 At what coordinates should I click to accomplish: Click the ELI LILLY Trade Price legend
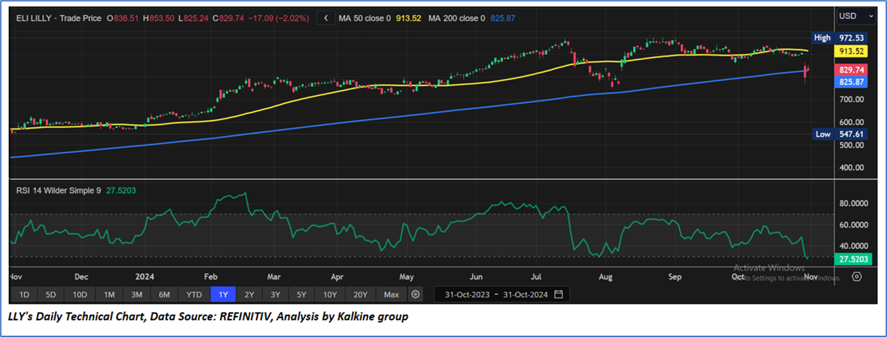click(x=59, y=18)
